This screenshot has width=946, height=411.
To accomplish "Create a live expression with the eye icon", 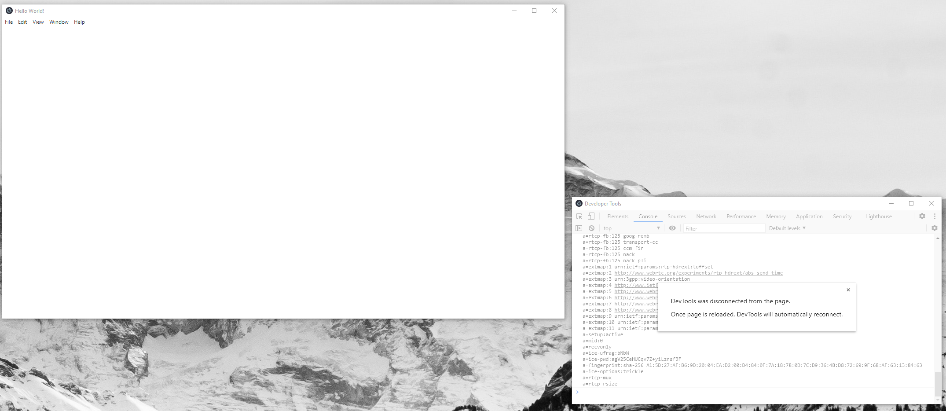I will (672, 228).
